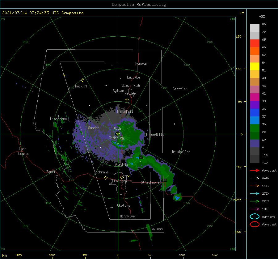The width and height of the screenshot is (278, 259).
Task: Click the HighRiver label
Action: coord(128,216)
